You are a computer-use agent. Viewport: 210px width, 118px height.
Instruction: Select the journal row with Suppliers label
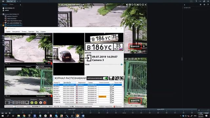pyautogui.click(x=88, y=96)
